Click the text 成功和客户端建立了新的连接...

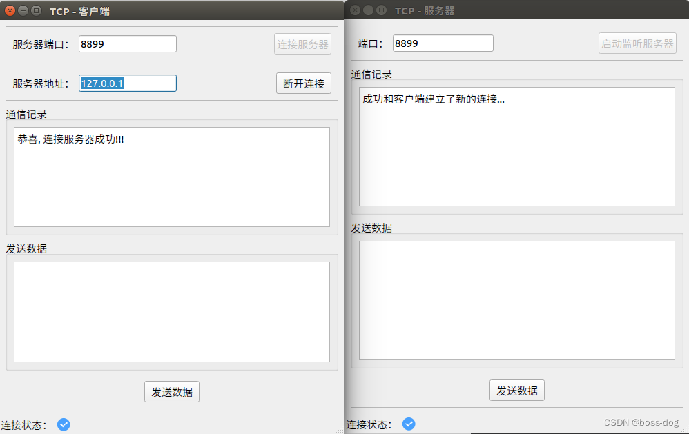point(434,99)
